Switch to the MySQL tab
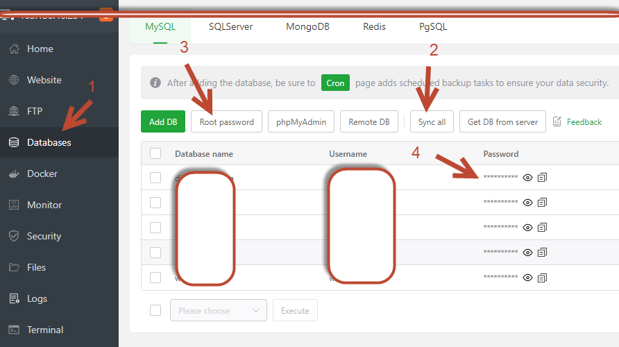Screen dimensions: 619x347 [160, 27]
